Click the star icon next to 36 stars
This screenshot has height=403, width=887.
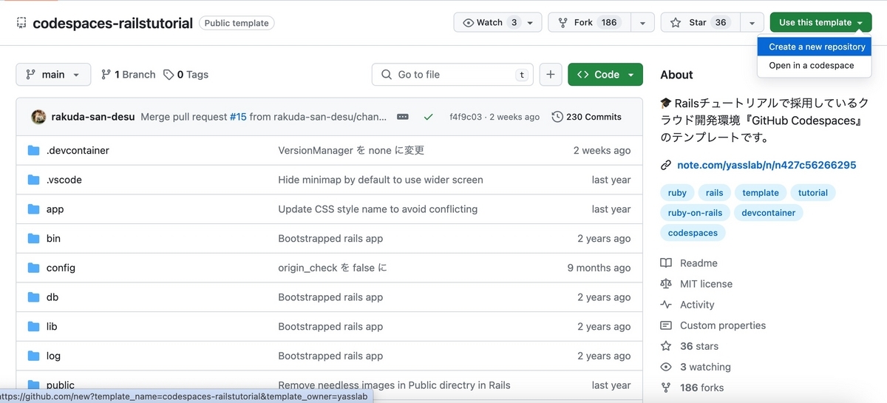(666, 346)
